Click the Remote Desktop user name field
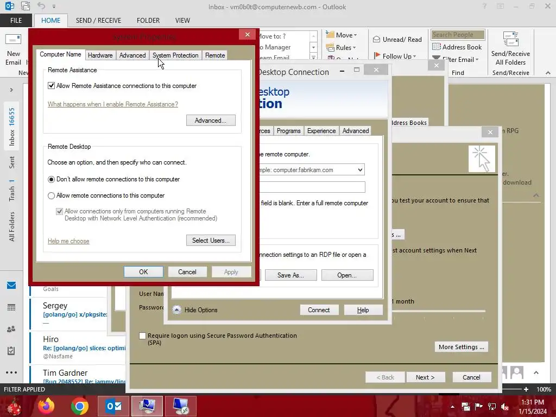The width and height of the screenshot is (556, 417). pyautogui.click(x=312, y=187)
